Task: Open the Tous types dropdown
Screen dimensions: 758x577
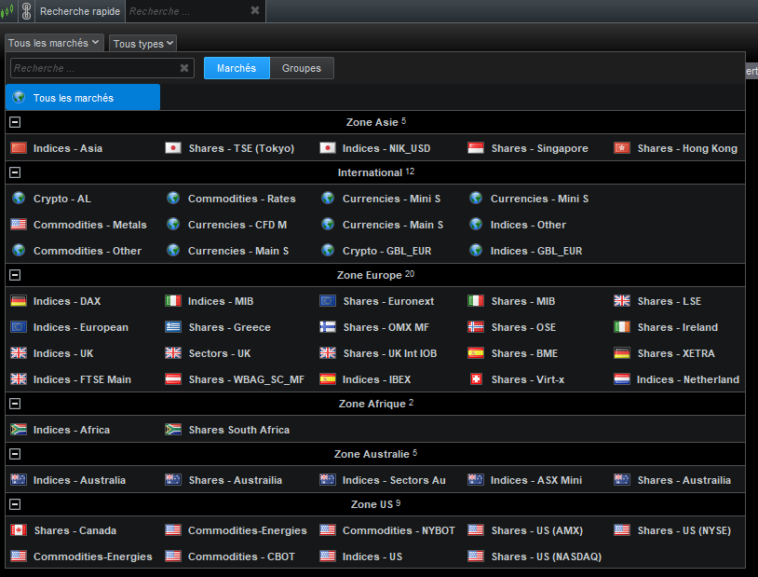Action: 142,44
